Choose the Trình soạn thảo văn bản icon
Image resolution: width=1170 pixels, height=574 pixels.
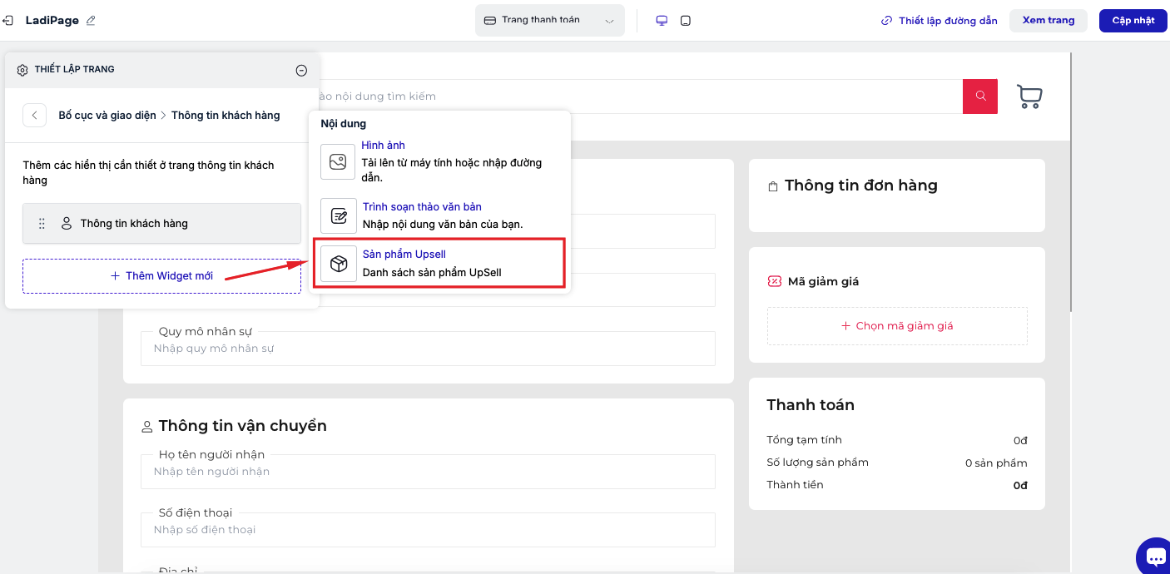(338, 216)
